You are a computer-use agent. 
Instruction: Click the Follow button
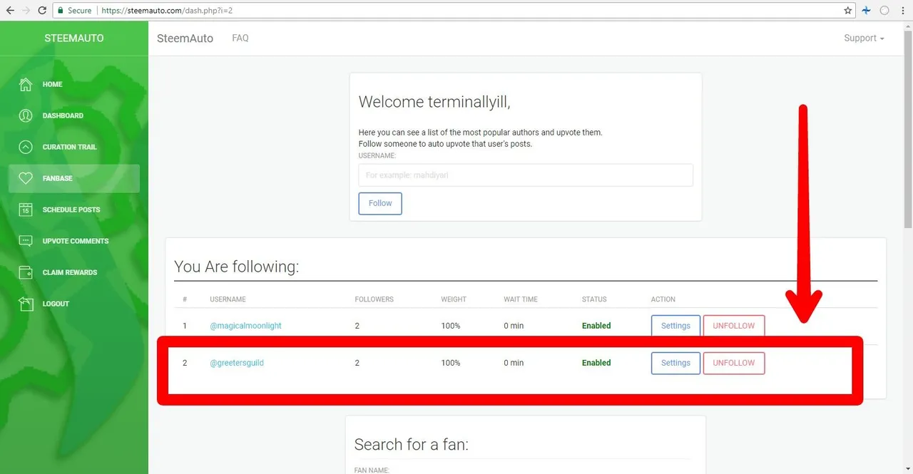[x=380, y=203]
